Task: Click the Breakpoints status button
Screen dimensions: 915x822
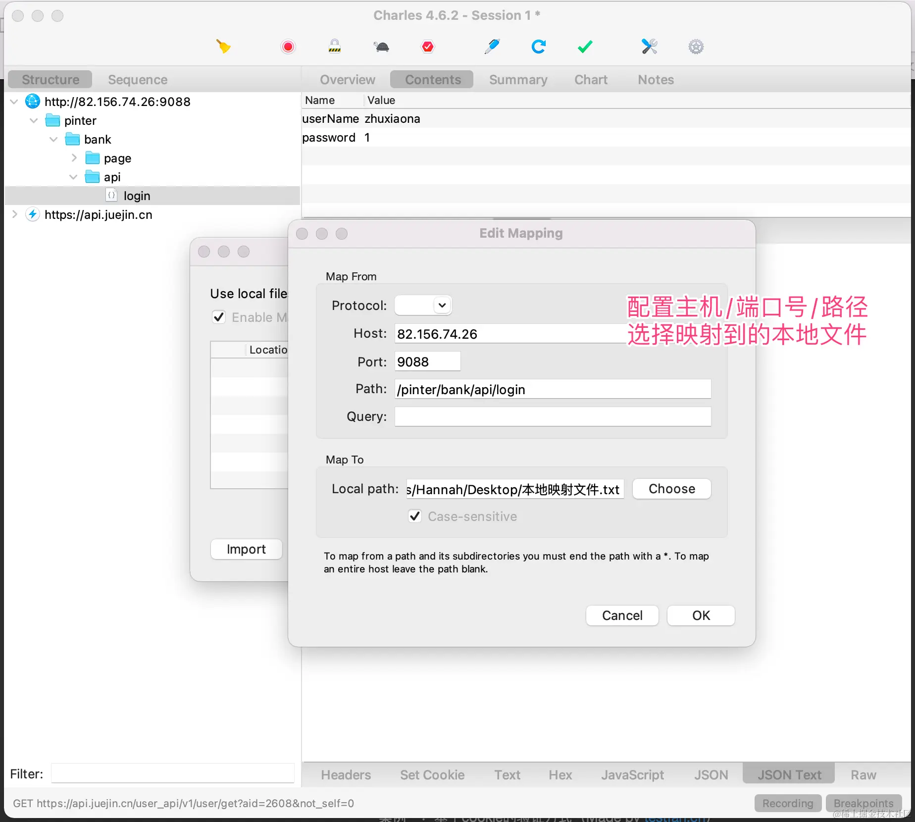Action: point(864,803)
